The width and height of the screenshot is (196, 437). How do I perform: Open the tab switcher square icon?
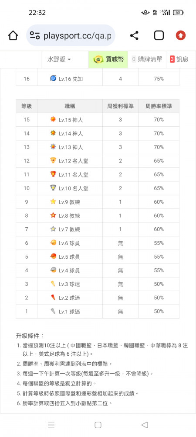pyautogui.click(x=159, y=36)
